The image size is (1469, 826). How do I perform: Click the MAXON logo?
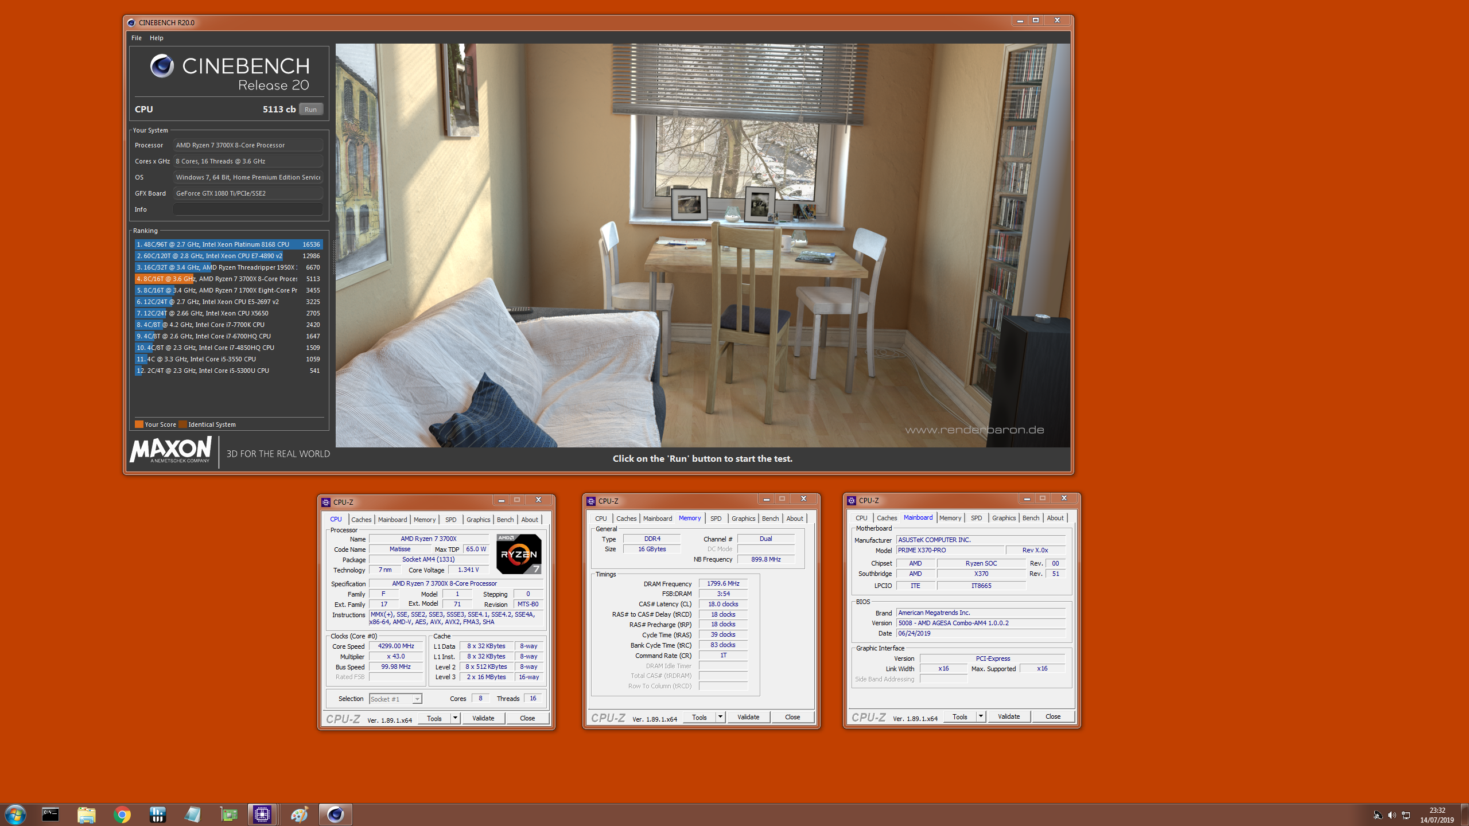tap(170, 450)
